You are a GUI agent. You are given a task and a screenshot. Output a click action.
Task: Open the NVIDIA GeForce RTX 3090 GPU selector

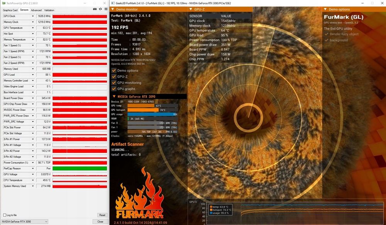point(25,222)
